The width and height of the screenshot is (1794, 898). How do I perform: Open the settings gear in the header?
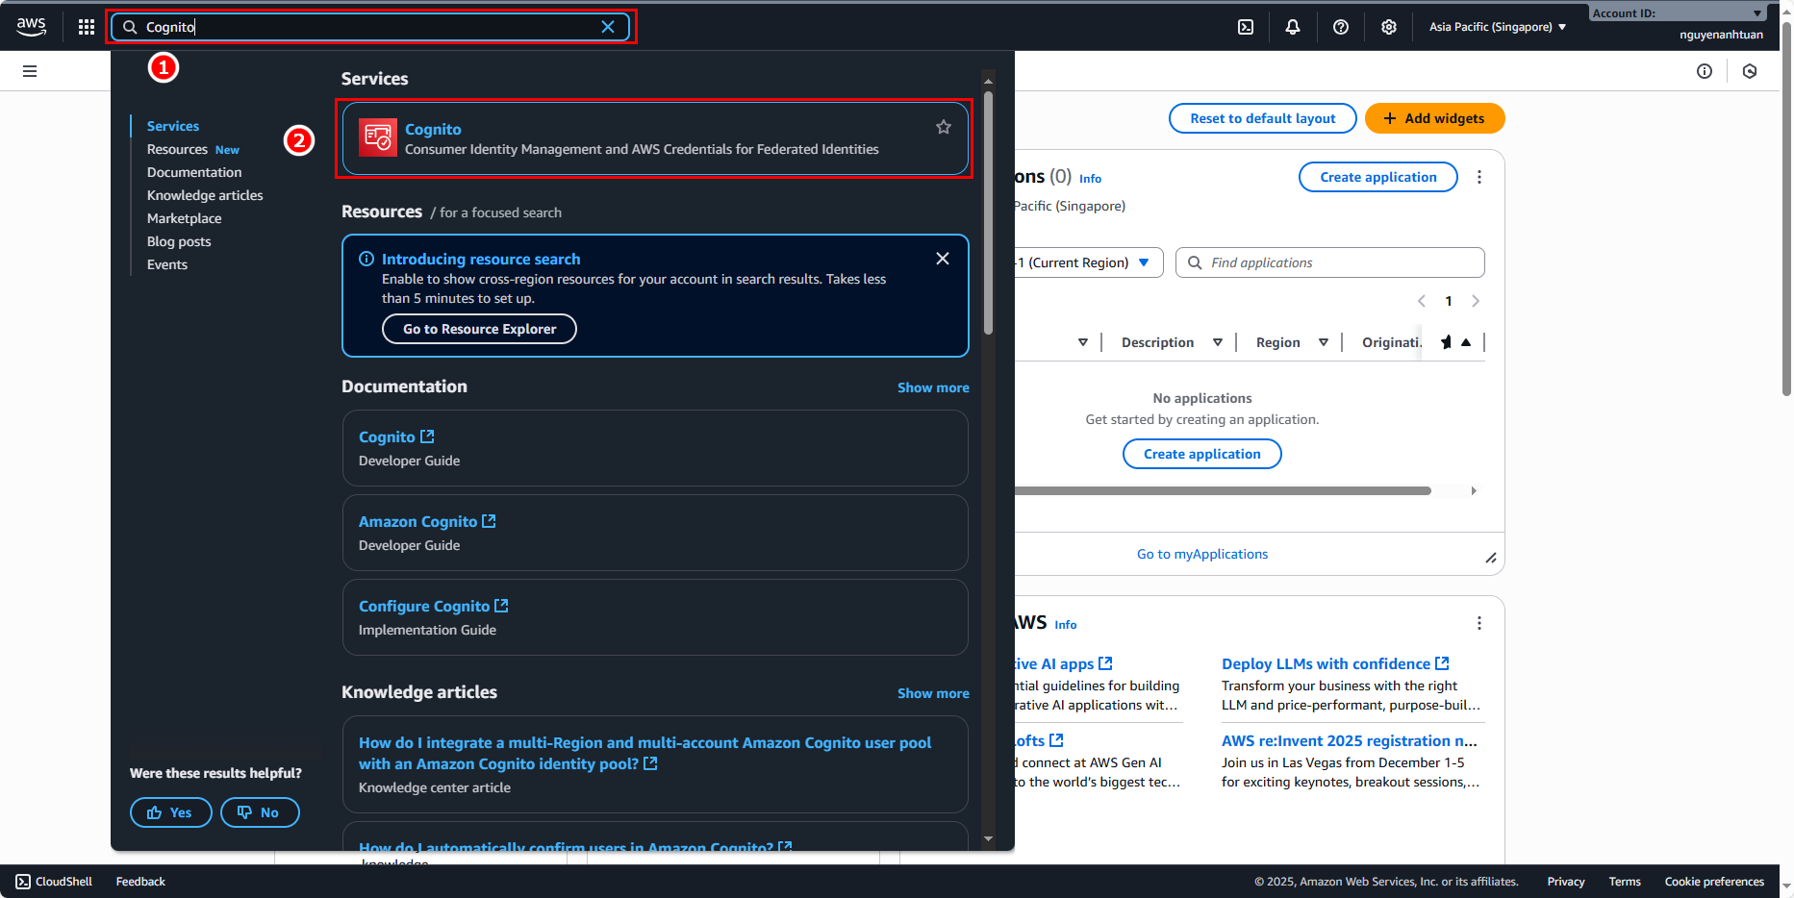tap(1389, 27)
